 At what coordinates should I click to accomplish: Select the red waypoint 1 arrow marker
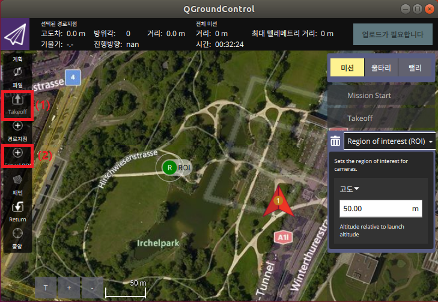[x=278, y=201]
